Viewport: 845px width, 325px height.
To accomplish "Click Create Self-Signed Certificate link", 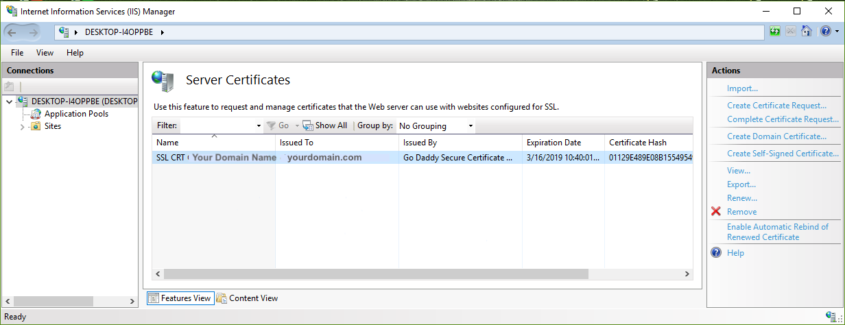I will pos(783,154).
